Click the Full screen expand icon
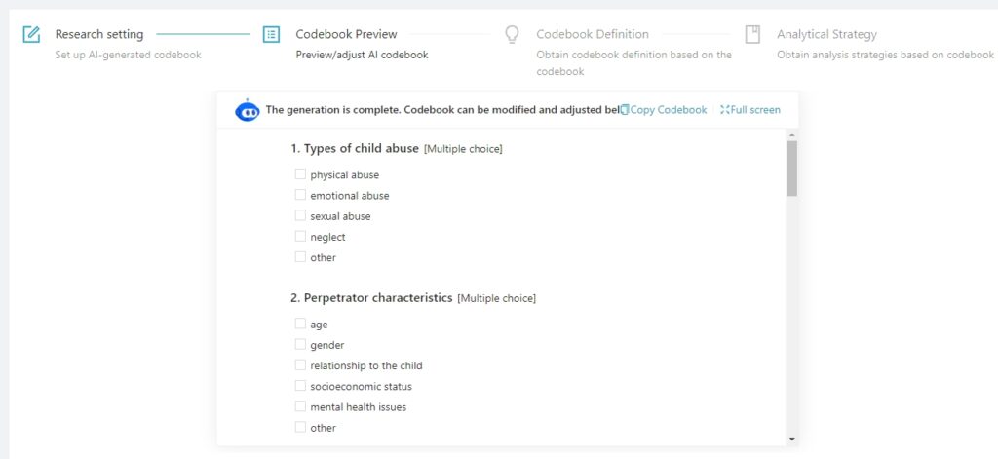This screenshot has width=998, height=459. point(725,110)
